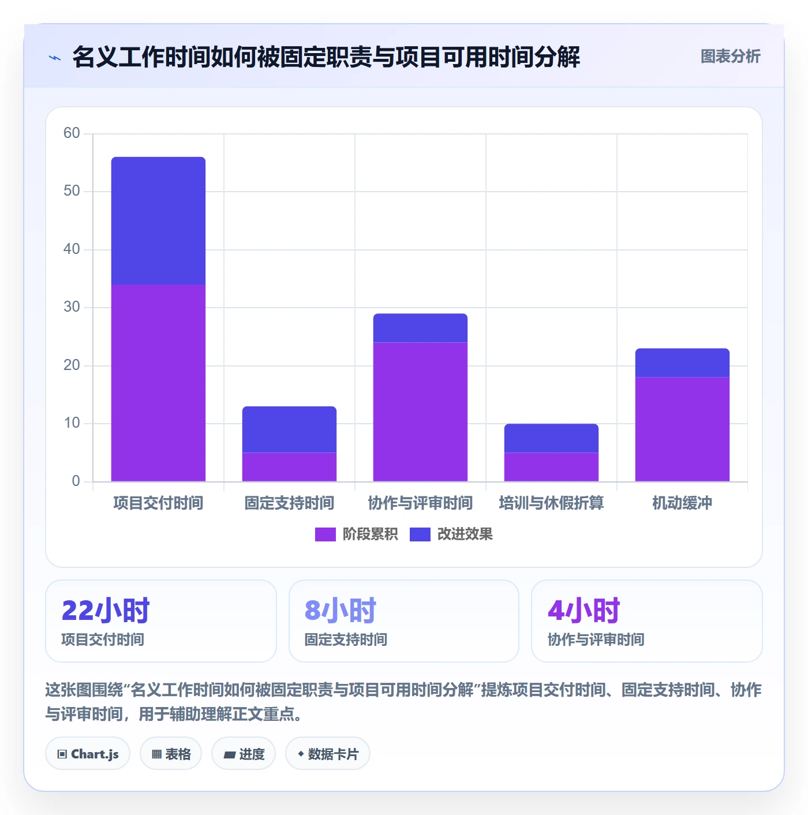
Task: Click the 数据卡片 chip diamond icon
Action: (301, 754)
